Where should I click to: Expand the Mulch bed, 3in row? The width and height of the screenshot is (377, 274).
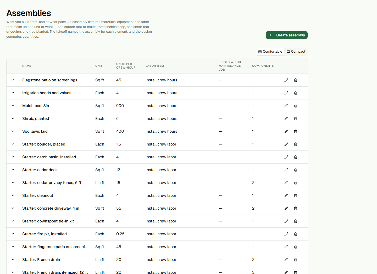click(13, 106)
